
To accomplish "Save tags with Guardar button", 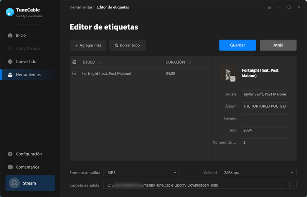I will pyautogui.click(x=238, y=45).
